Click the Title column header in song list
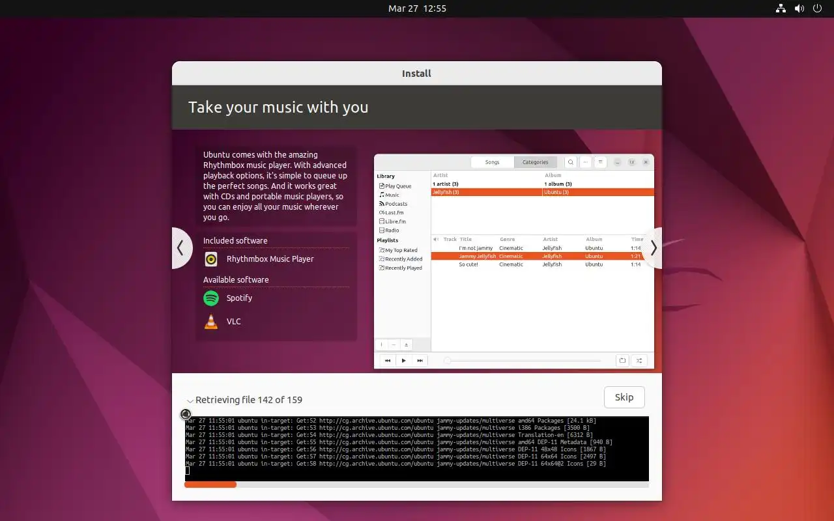This screenshot has width=834, height=521. click(x=466, y=239)
